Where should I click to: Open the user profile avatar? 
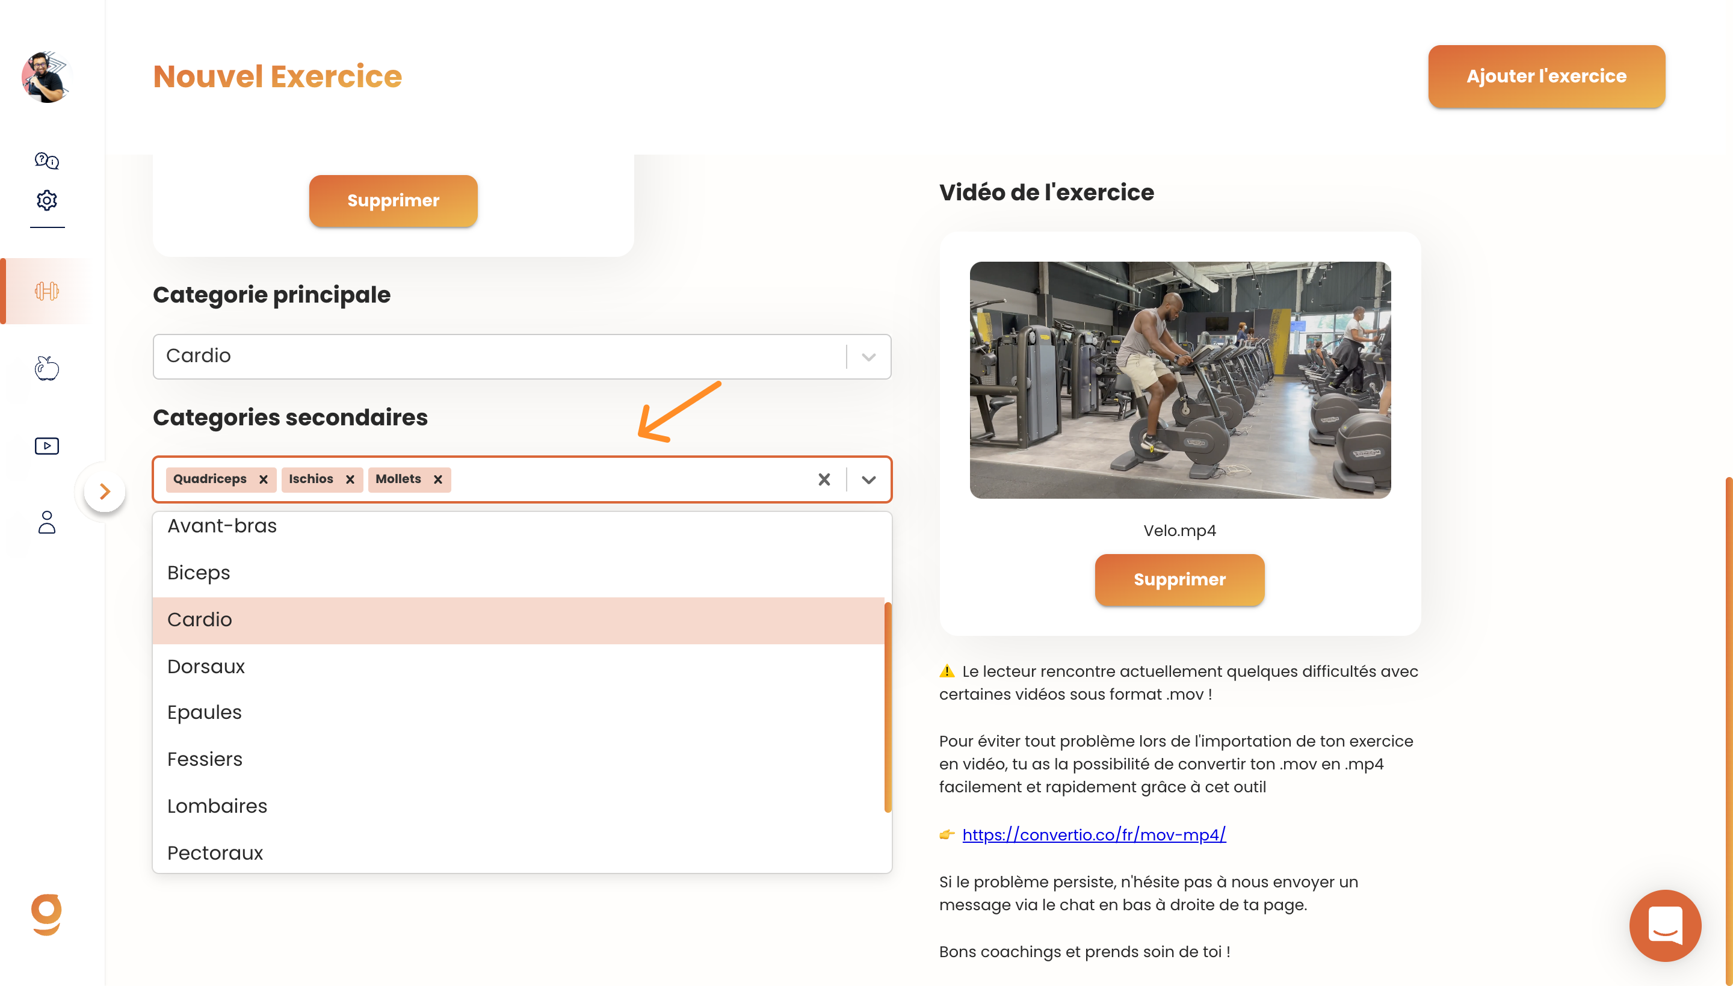pos(46,77)
